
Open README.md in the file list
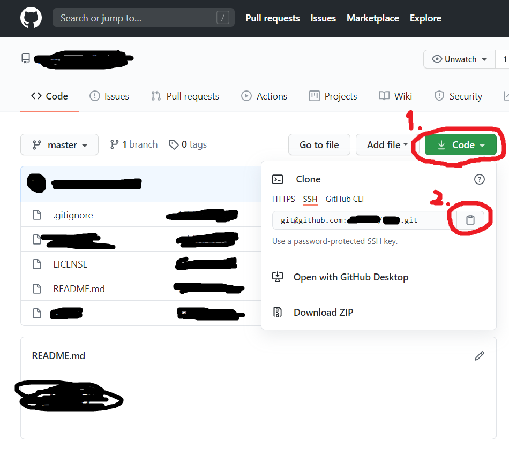point(79,289)
